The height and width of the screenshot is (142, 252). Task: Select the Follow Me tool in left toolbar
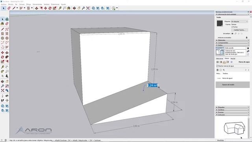click(7, 57)
